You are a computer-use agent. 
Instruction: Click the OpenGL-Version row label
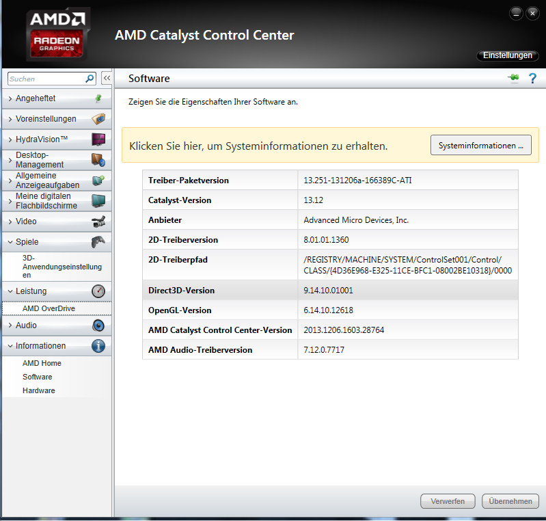(x=180, y=310)
